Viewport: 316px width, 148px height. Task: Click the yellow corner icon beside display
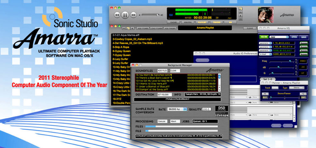(240, 9)
